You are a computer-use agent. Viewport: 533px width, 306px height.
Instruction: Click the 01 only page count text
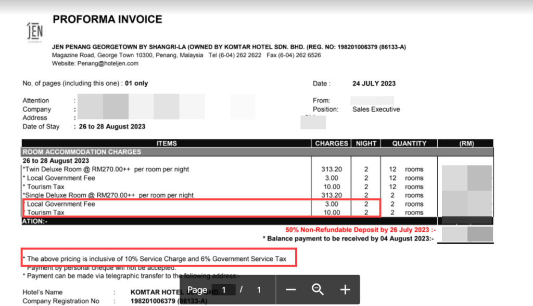pos(136,84)
